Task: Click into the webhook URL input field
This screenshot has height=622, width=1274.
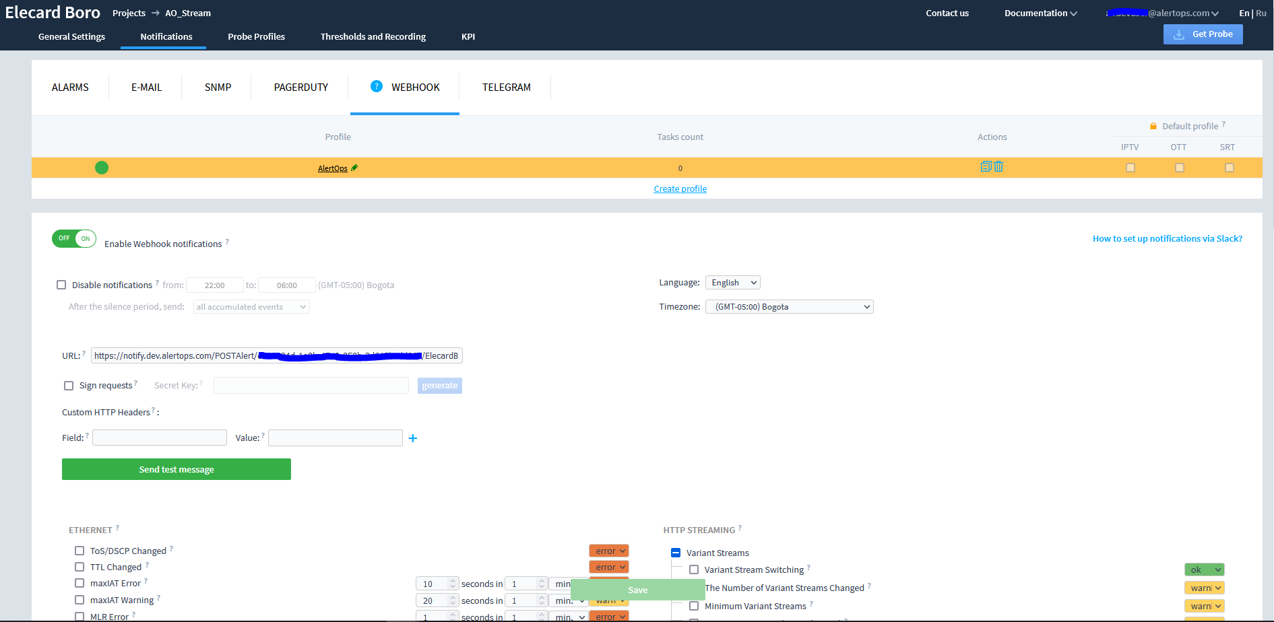Action: (x=276, y=355)
